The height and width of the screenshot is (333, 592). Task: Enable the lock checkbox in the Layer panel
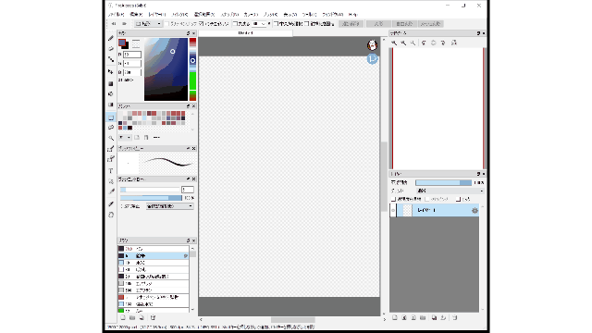click(x=458, y=199)
